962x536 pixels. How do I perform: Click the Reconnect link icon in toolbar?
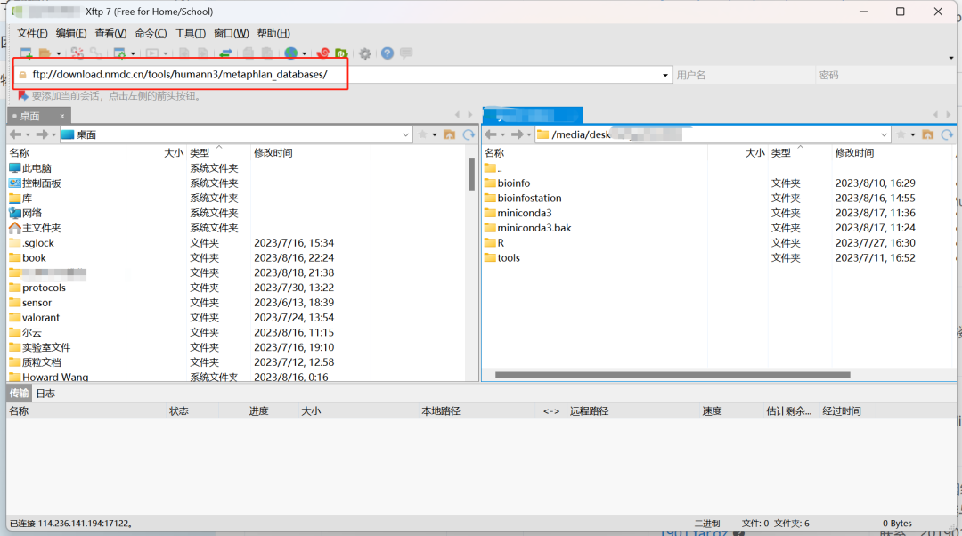(95, 53)
